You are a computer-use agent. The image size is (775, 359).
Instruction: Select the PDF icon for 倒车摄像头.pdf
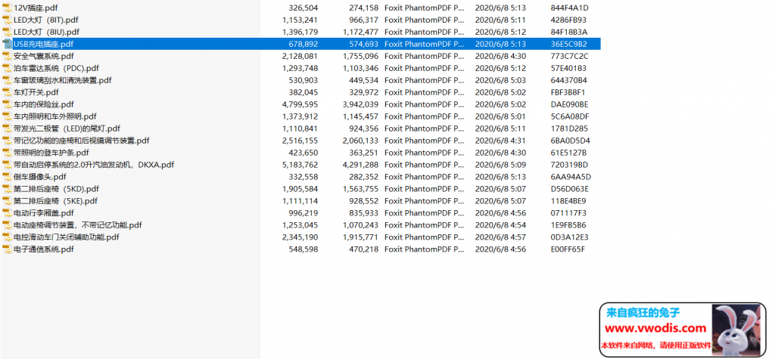pos(7,177)
